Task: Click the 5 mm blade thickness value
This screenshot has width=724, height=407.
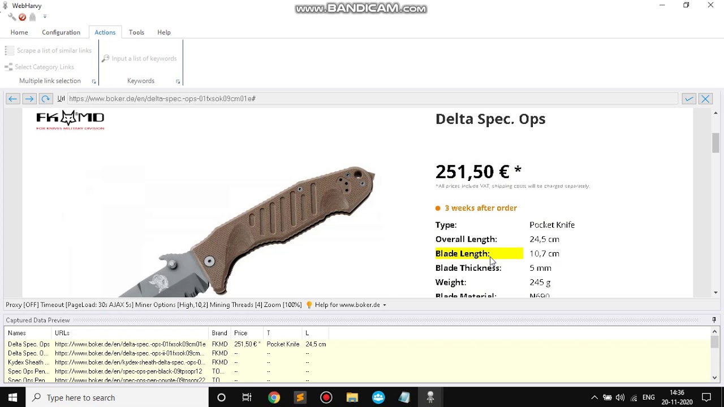Action: (x=540, y=268)
